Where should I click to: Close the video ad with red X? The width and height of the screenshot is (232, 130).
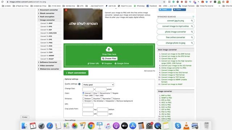tap(66, 10)
